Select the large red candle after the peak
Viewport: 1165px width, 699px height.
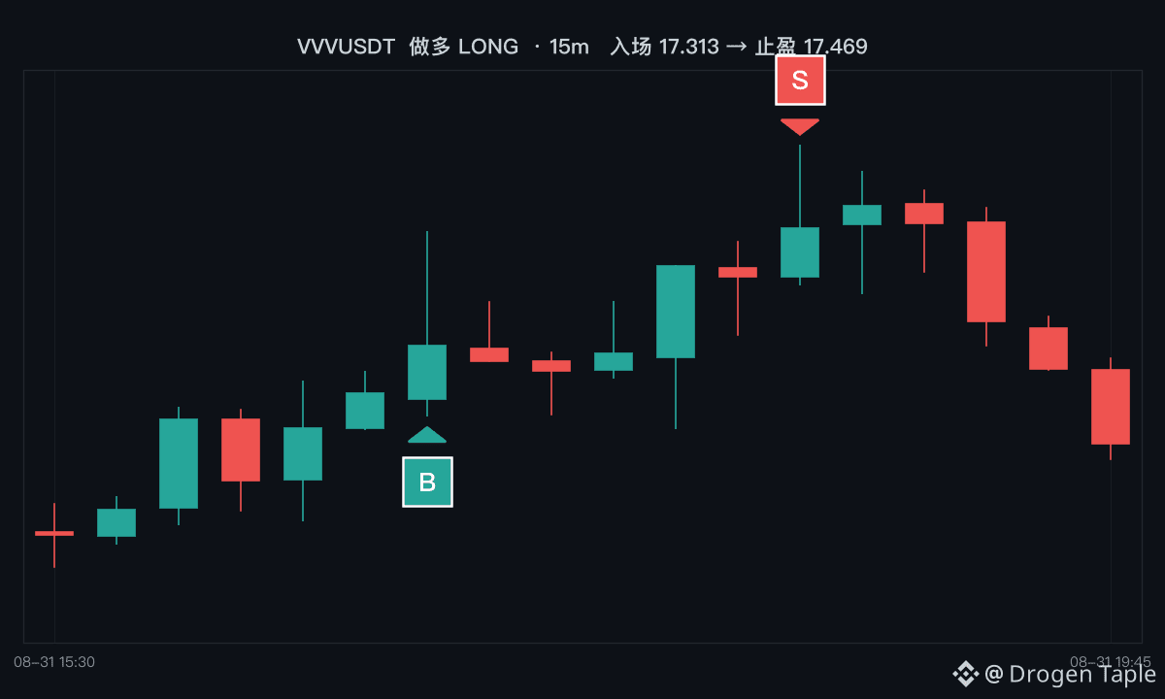click(986, 272)
